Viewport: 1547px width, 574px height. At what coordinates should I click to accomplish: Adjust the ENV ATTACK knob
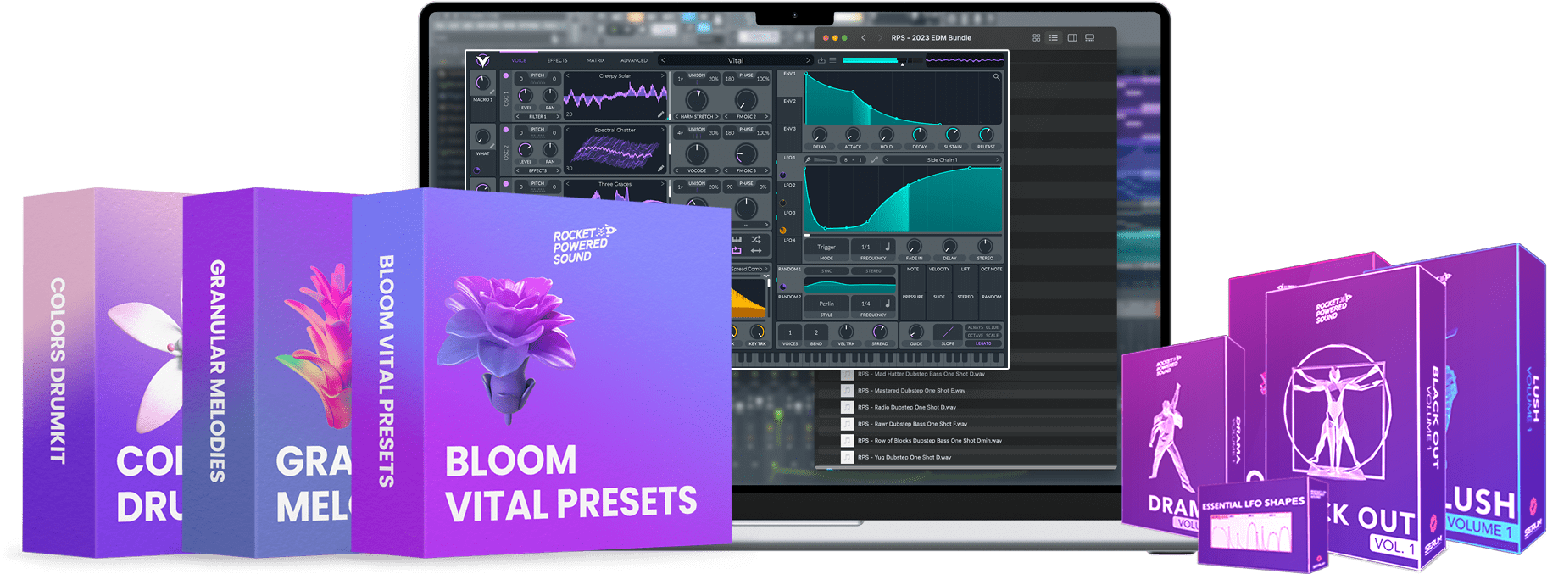pyautogui.click(x=853, y=135)
